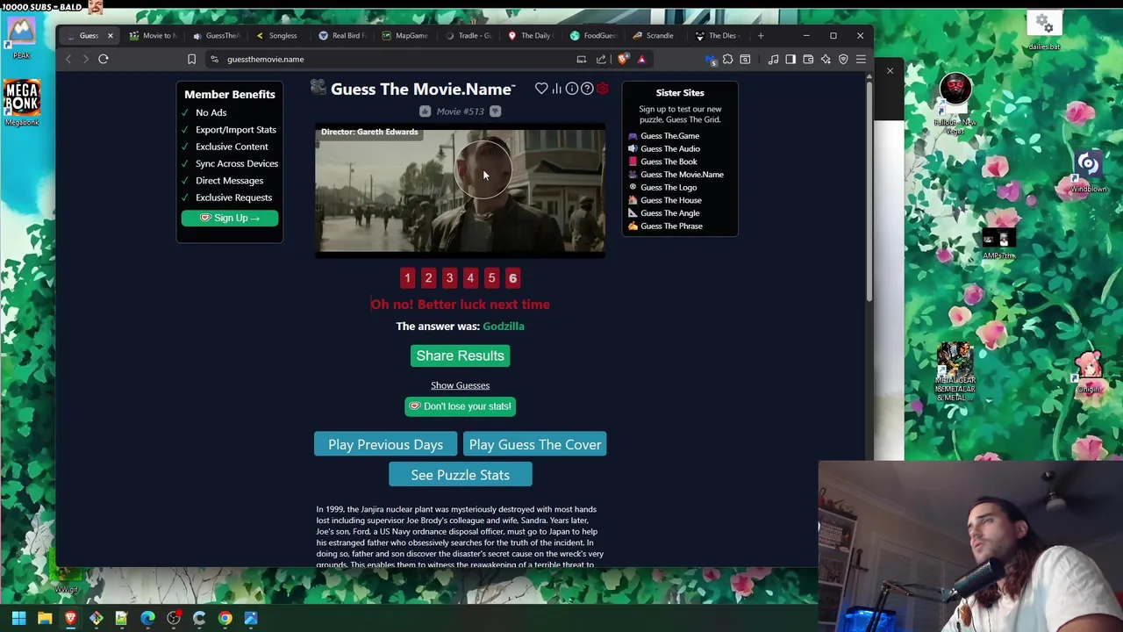
Task: Click the Don't lose your stats button
Action: [x=460, y=406]
